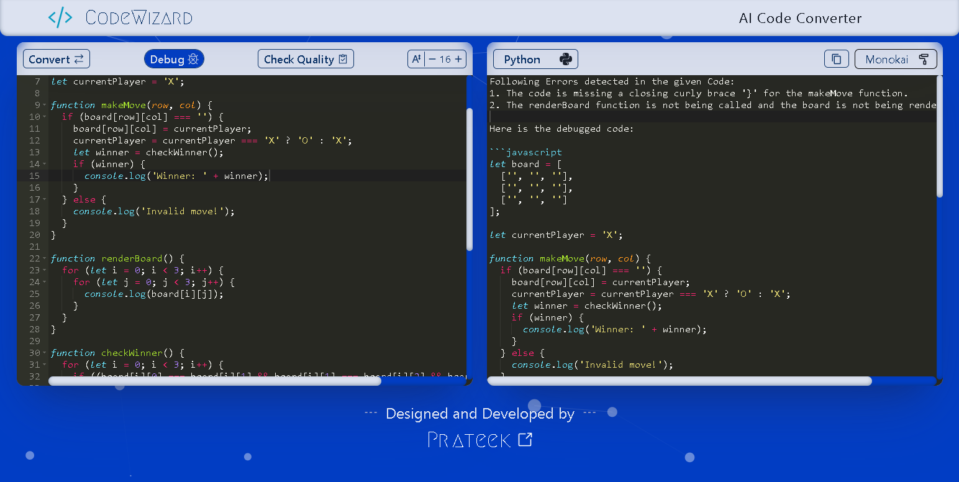Decrease editor font size with minus
Screen dimensions: 959x482
432,59
